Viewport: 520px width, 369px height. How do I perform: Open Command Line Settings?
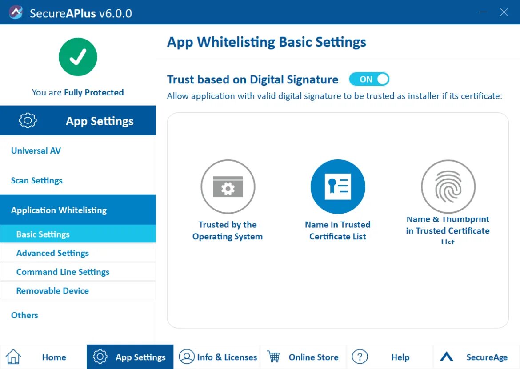point(63,272)
